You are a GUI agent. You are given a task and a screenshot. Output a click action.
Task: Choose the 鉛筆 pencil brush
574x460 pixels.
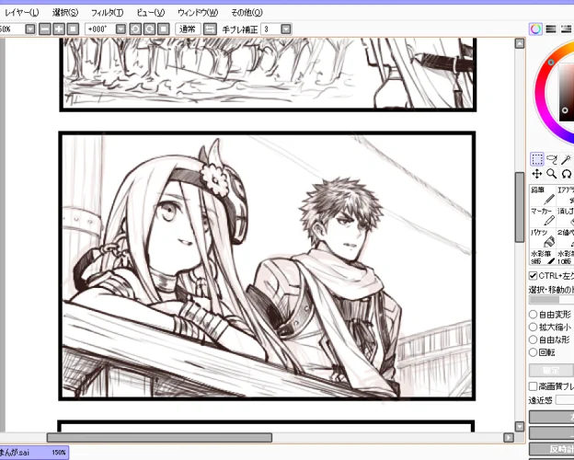point(543,195)
